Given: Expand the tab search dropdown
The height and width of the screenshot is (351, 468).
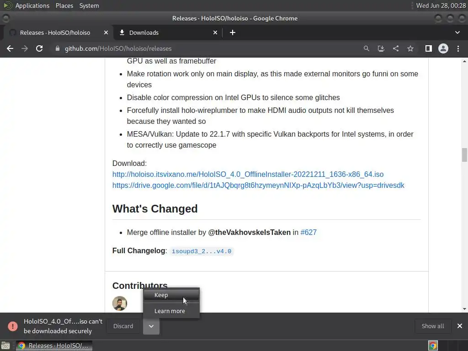Looking at the screenshot, I should coord(457,32).
